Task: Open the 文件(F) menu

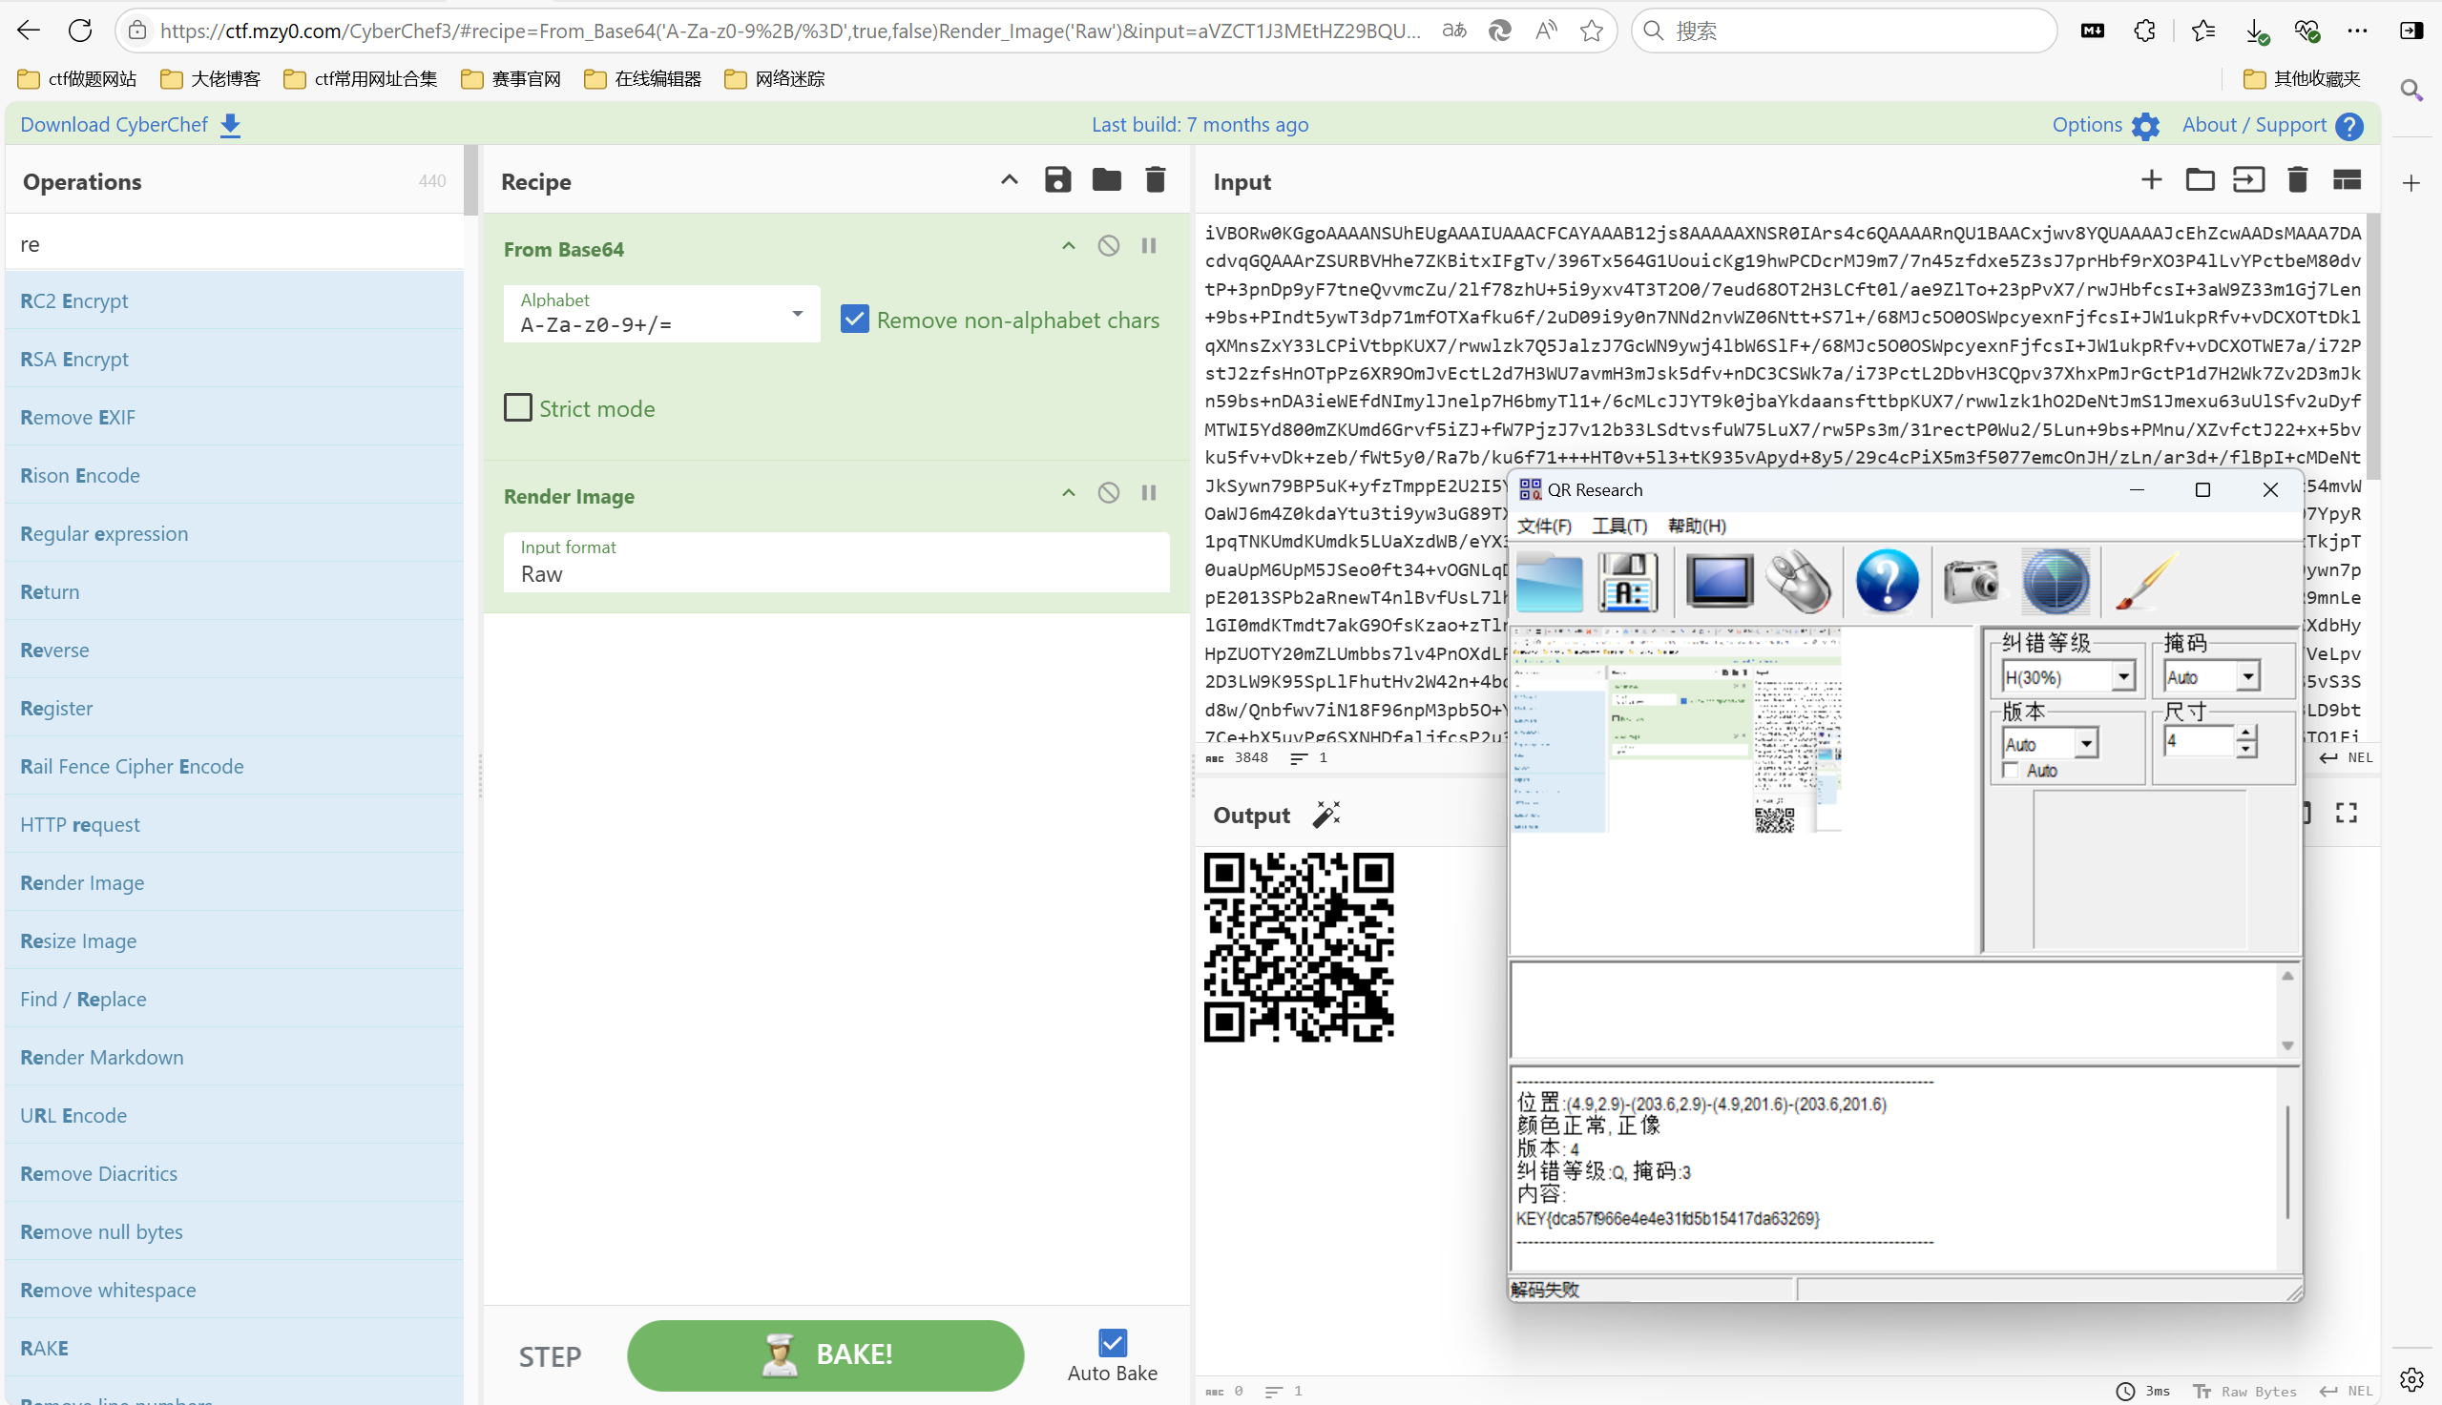Action: tap(1543, 526)
